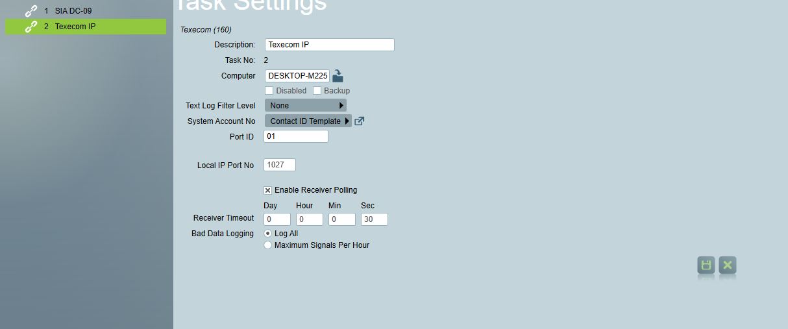Click the chain link icon for SIA DC-09

click(x=31, y=11)
